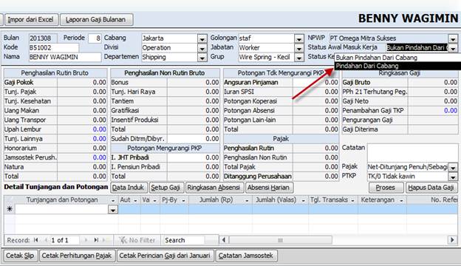
Task: Open the Jumlah (Valas) column filter arrow
Action: coord(304,200)
